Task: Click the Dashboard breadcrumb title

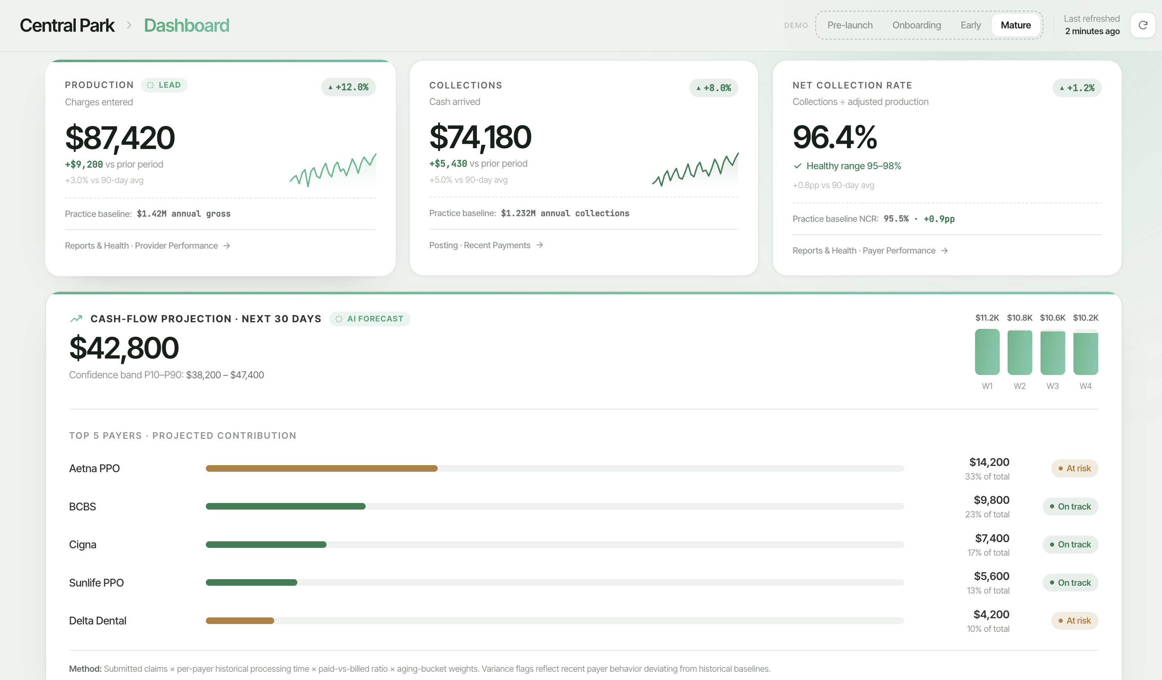Action: pos(186,26)
